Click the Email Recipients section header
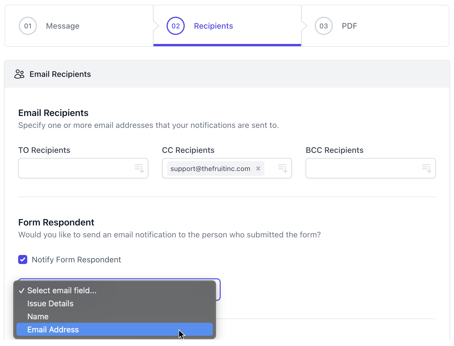The image size is (454, 346). pyautogui.click(x=60, y=74)
